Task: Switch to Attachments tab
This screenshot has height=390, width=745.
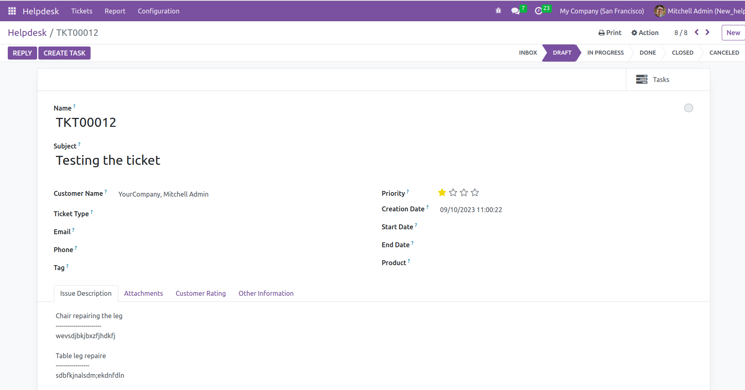Action: tap(144, 293)
